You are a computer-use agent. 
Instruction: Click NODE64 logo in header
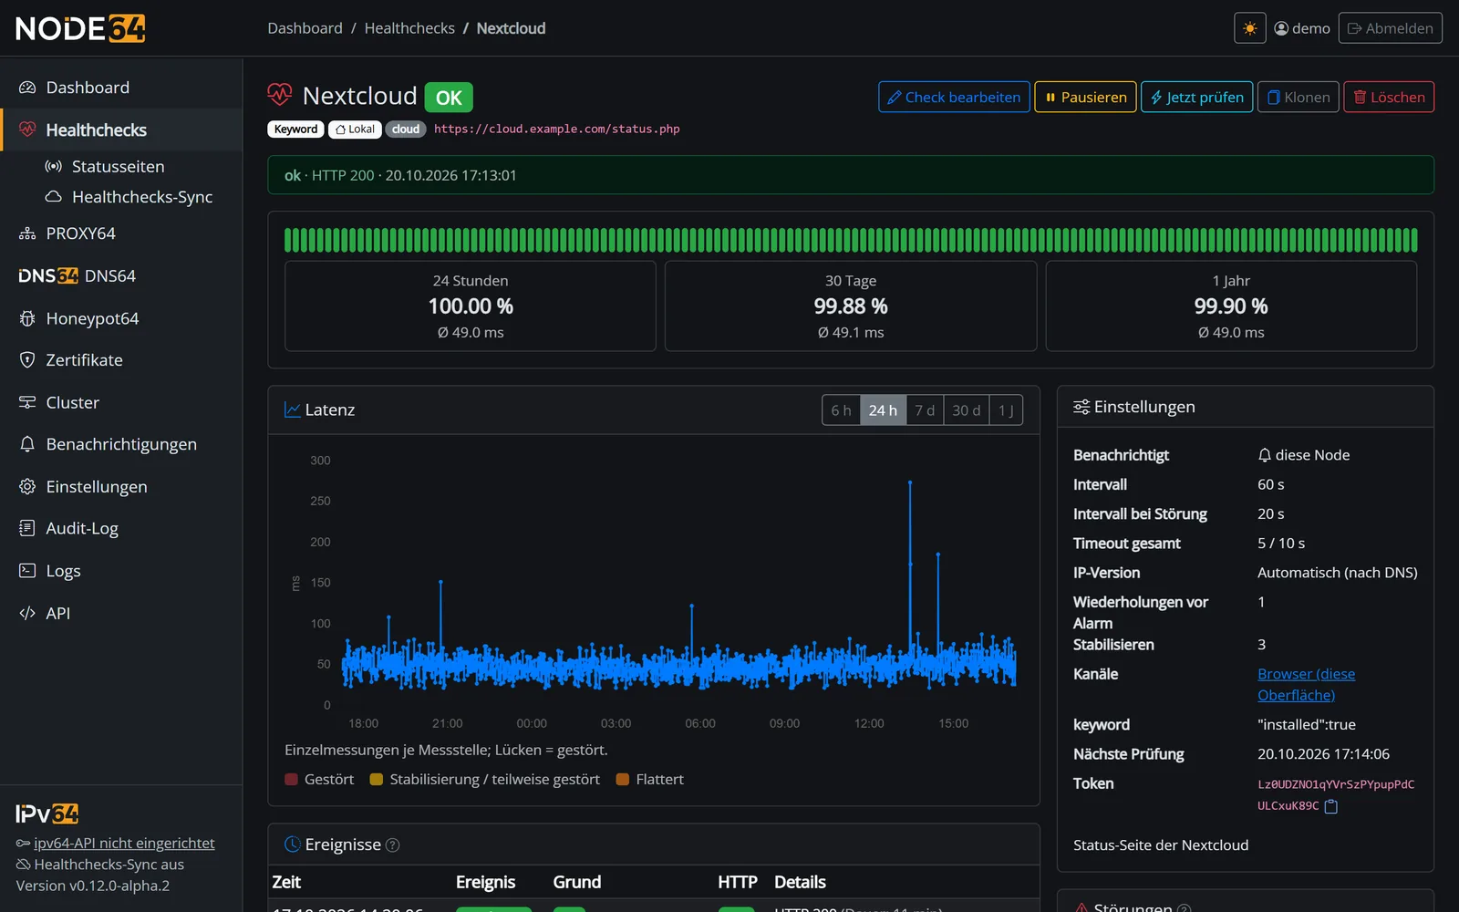[x=80, y=28]
